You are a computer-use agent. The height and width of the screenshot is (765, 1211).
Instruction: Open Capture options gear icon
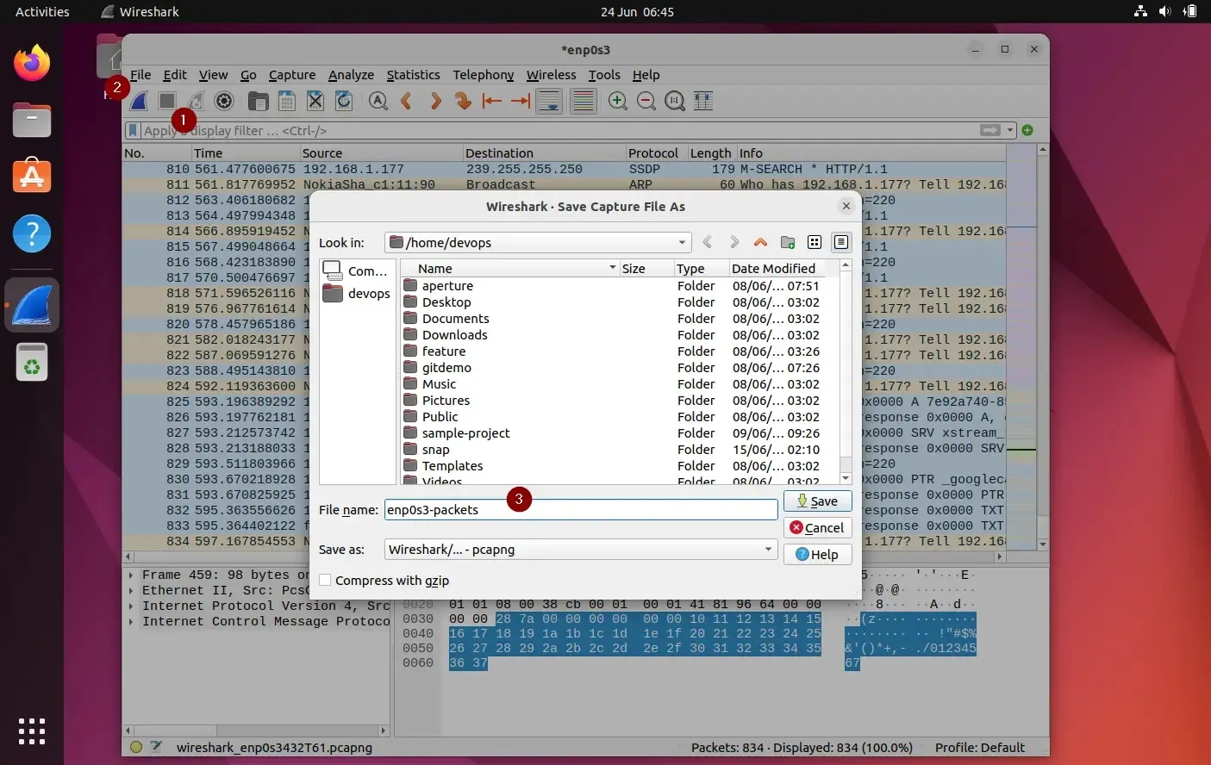click(224, 101)
